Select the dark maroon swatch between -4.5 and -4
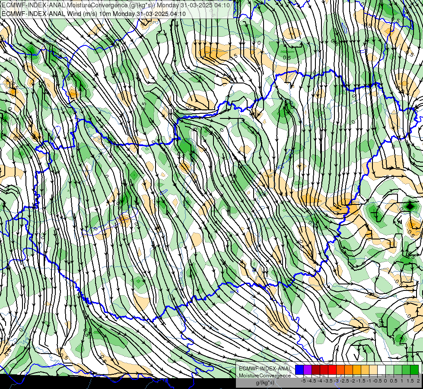The height and width of the screenshot is (389, 423). tap(316, 370)
